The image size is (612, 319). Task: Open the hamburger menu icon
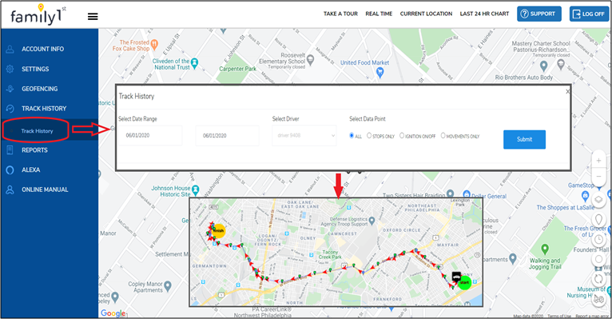click(93, 17)
